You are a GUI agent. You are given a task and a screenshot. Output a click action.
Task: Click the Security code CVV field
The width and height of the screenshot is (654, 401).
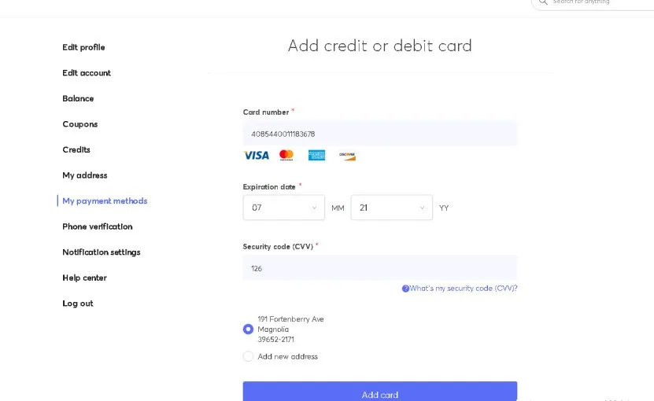380,268
